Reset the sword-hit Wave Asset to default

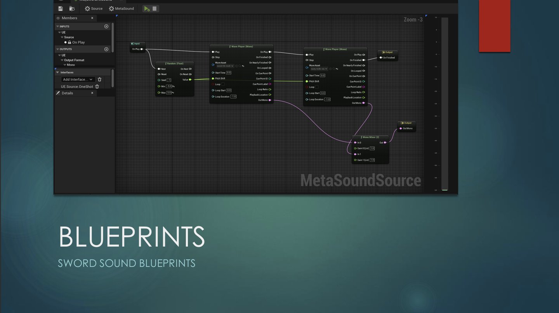click(x=243, y=66)
